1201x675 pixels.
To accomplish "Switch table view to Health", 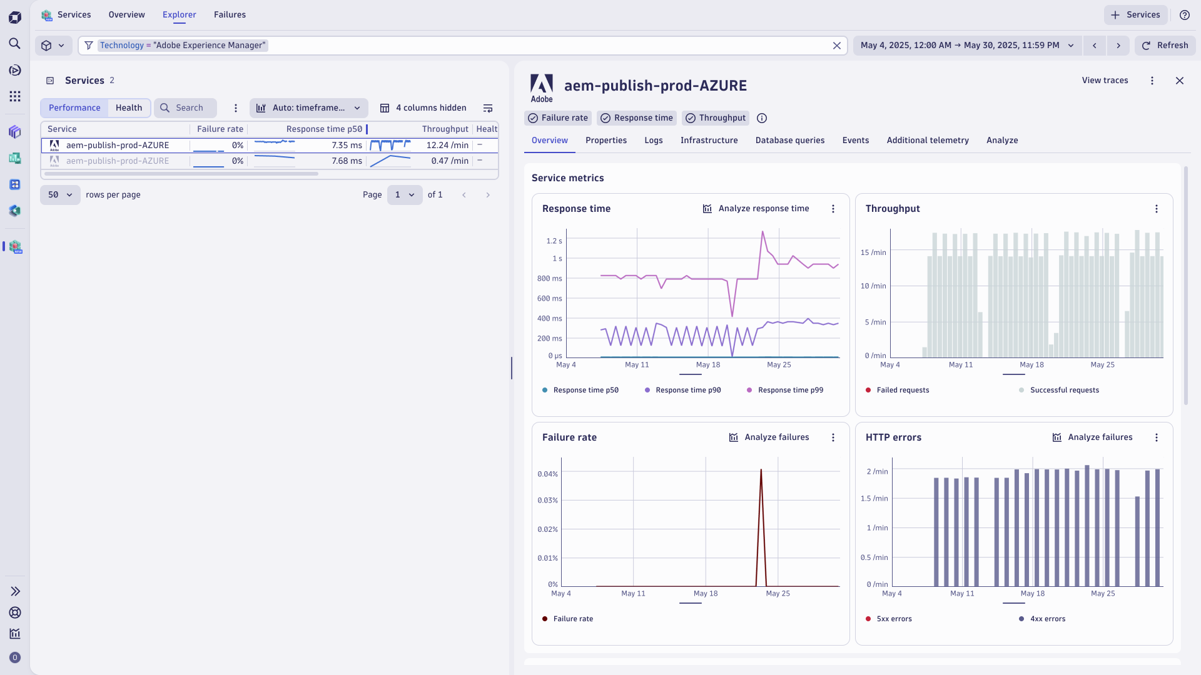I will 129,108.
